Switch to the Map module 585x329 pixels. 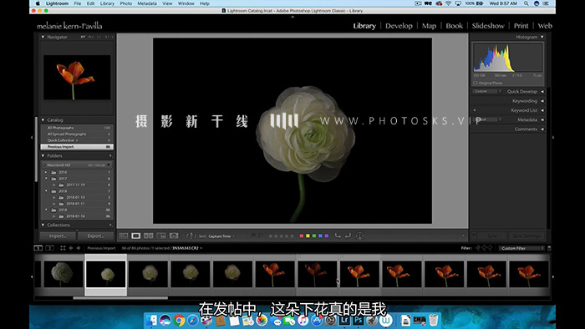click(x=429, y=26)
